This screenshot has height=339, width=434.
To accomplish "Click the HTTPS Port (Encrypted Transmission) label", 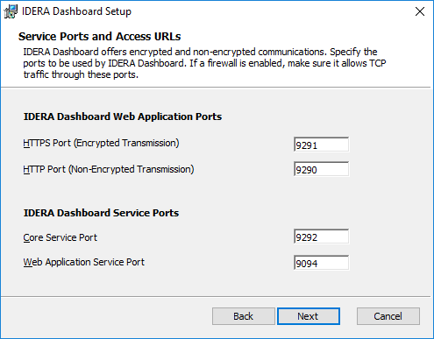I will 101,143.
